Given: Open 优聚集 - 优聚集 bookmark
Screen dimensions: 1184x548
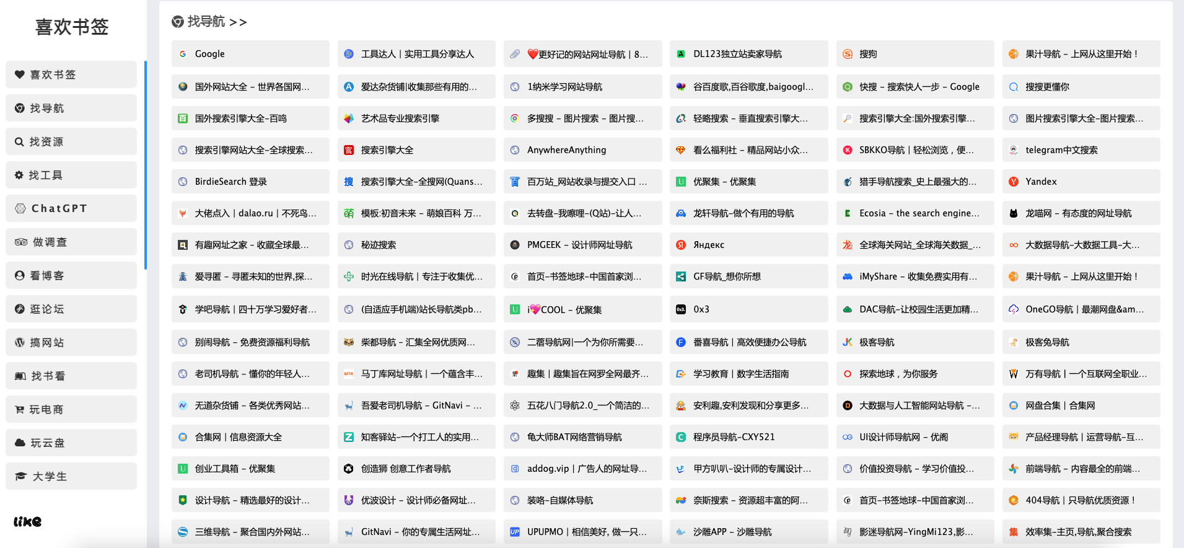Looking at the screenshot, I should click(748, 182).
